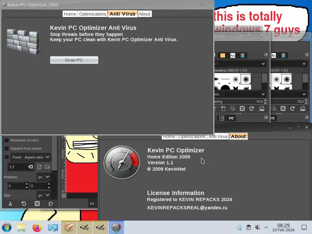Open the Windows Start menu
Viewport: 312px width, 234px height.
(x=7, y=227)
